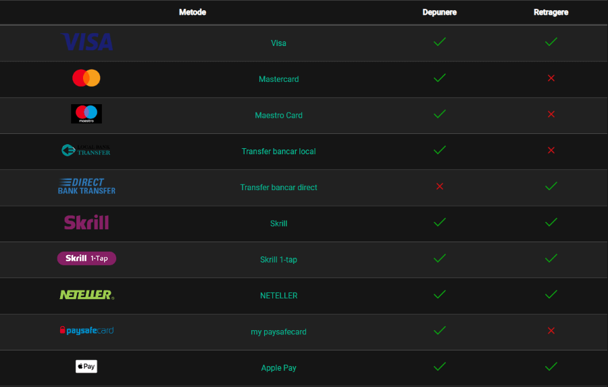The height and width of the screenshot is (387, 608).
Task: Click Skrill 1-tap deposit checkmark
Action: [x=440, y=258]
